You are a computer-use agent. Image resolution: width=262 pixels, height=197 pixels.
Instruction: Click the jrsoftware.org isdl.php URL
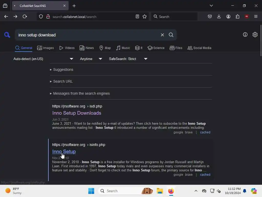pyautogui.click(x=77, y=106)
